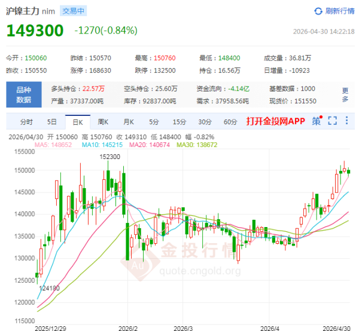Click the current price 149300

coord(35,30)
